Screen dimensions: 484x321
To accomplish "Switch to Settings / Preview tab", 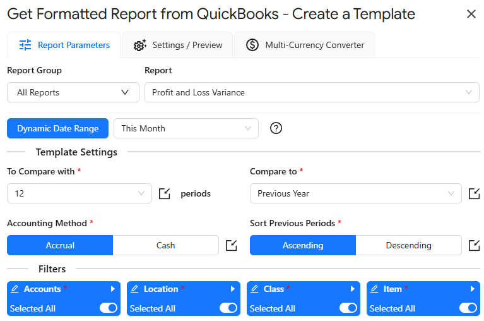I will pyautogui.click(x=177, y=45).
